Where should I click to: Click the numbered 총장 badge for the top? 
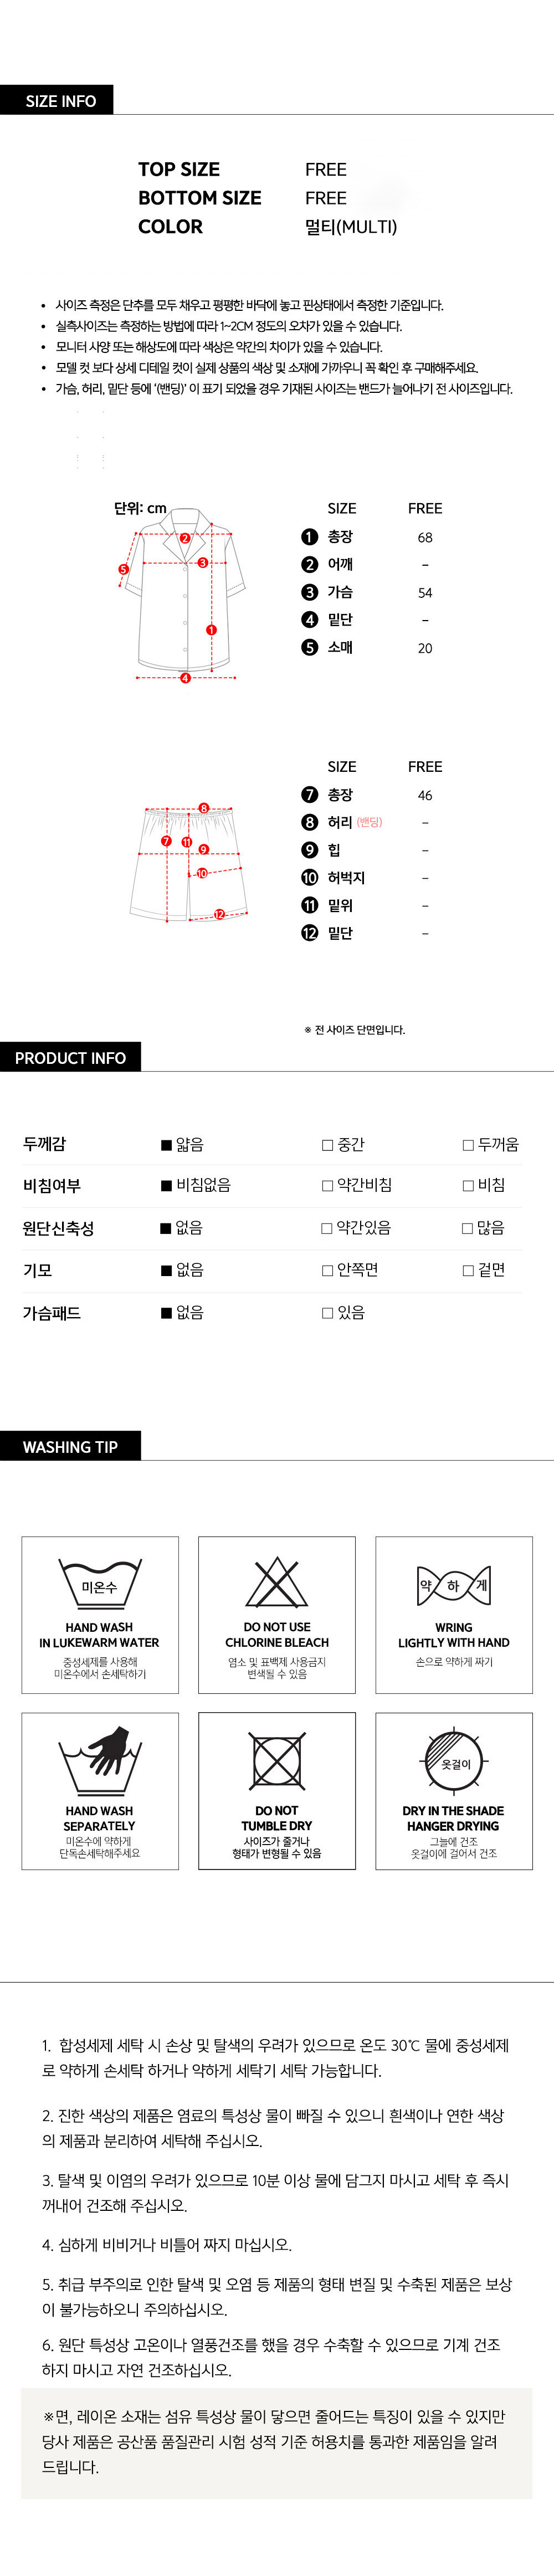(x=310, y=537)
